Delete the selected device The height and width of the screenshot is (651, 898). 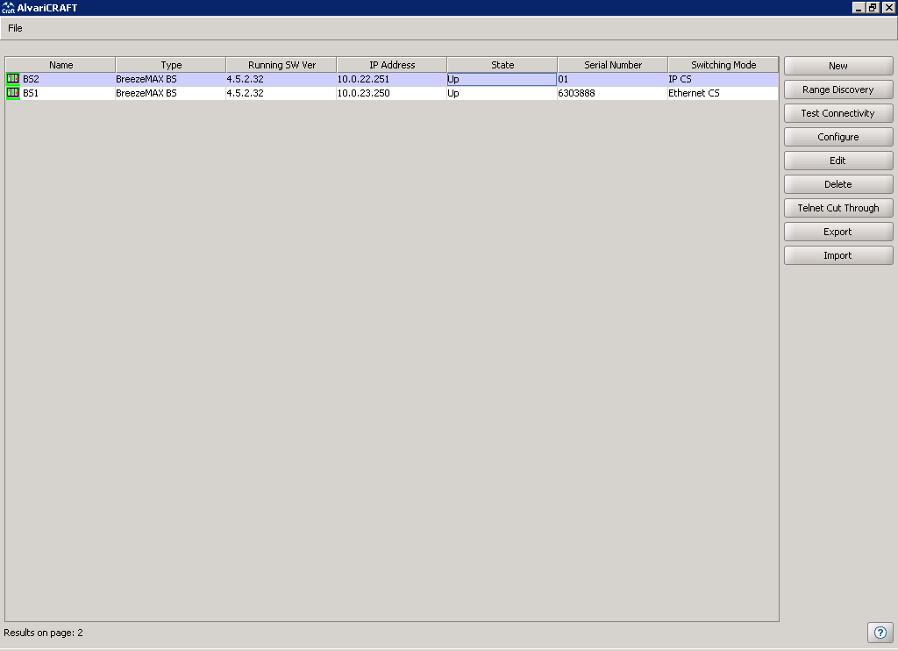[x=838, y=184]
